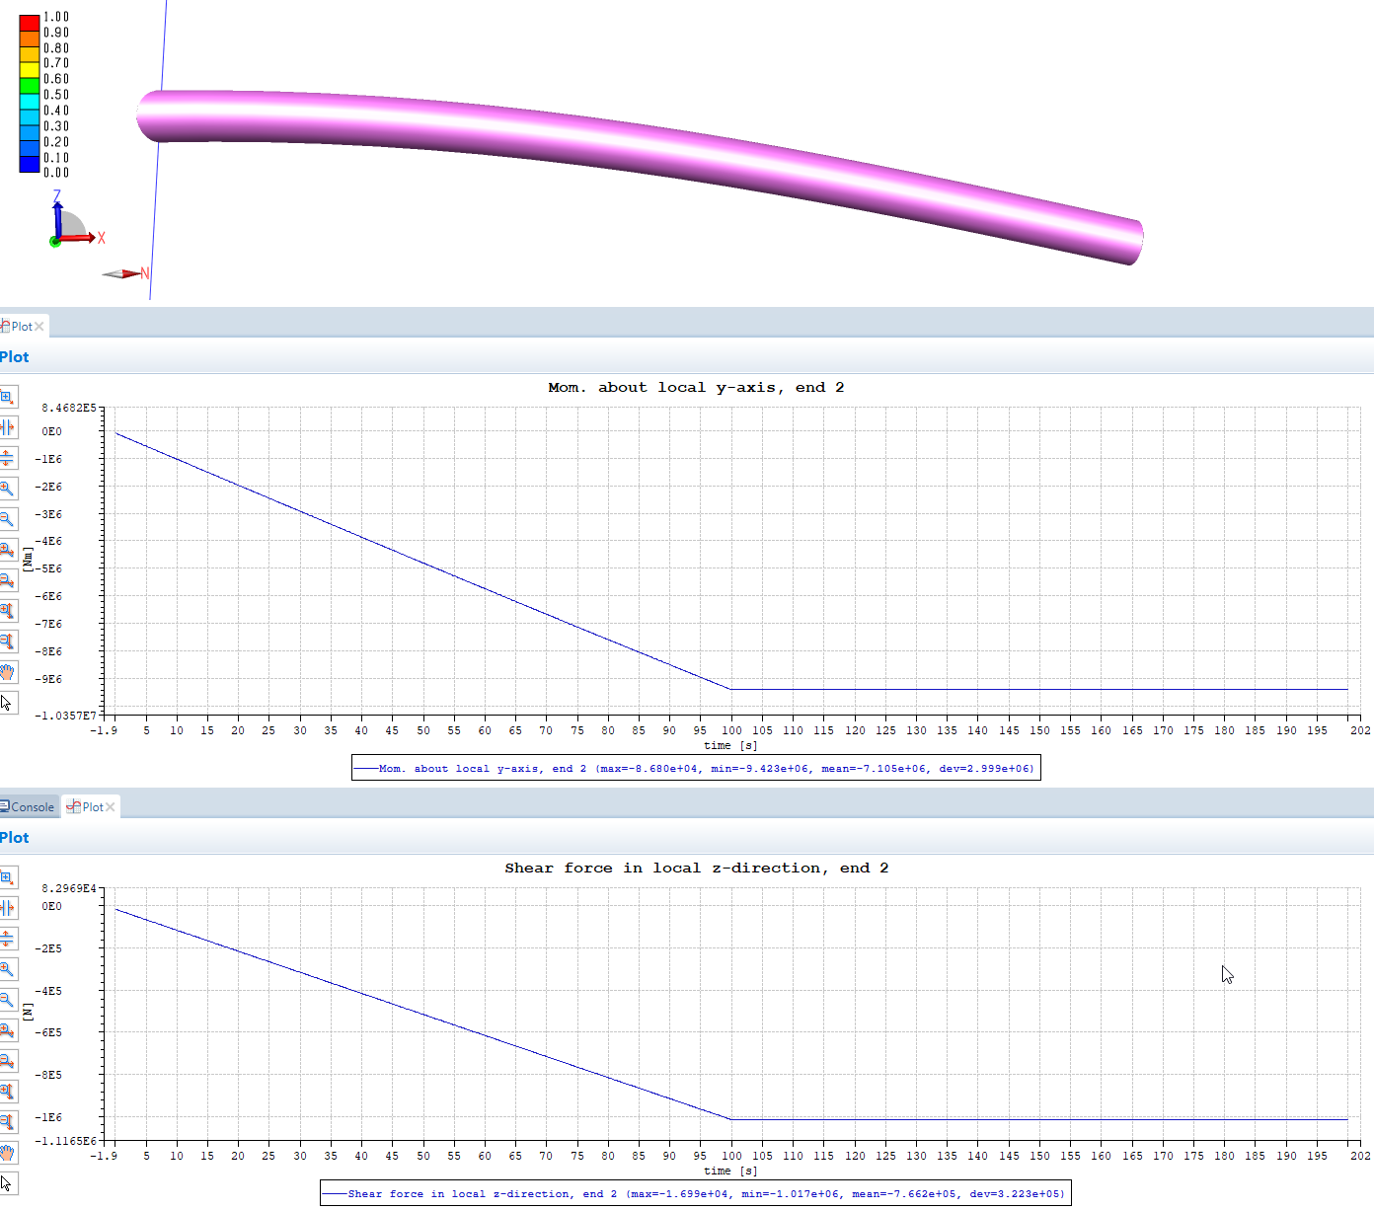
Task: Click the red 1.00 color legend swatch
Action: [x=30, y=22]
